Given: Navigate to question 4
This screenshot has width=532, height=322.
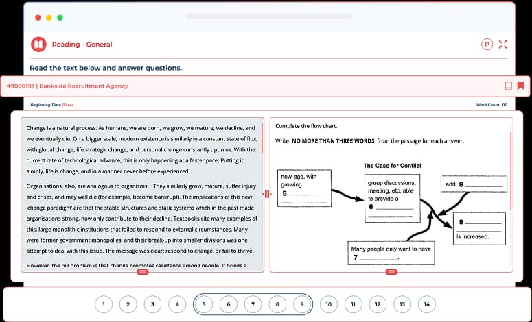Looking at the screenshot, I should point(176,304).
